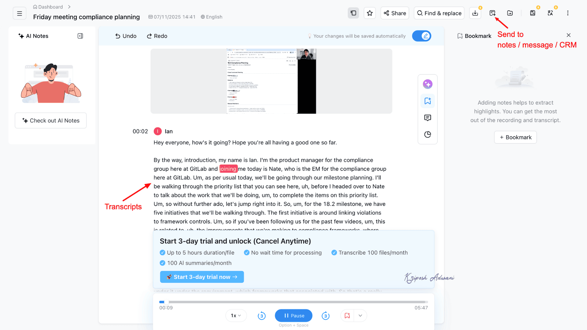Image resolution: width=587 pixels, height=330 pixels.
Task: Seek on the audio progress bar
Action: click(x=293, y=302)
